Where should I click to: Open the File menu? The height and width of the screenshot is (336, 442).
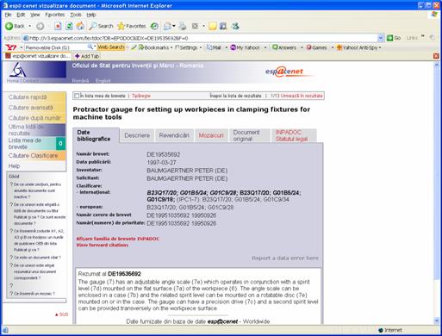[x=8, y=15]
